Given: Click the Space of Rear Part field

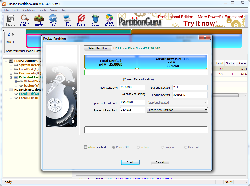Looking at the screenshot, I should tap(133, 110).
